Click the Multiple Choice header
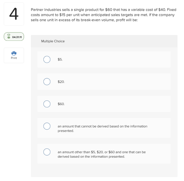 click(53, 41)
